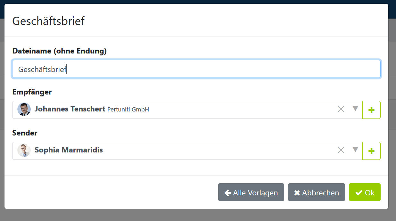Expand the Empfänger dropdown arrow
The height and width of the screenshot is (221, 396).
(x=355, y=109)
